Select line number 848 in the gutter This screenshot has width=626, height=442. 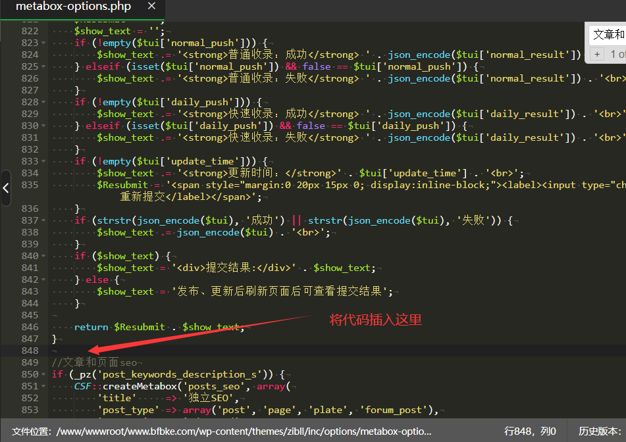pos(30,351)
